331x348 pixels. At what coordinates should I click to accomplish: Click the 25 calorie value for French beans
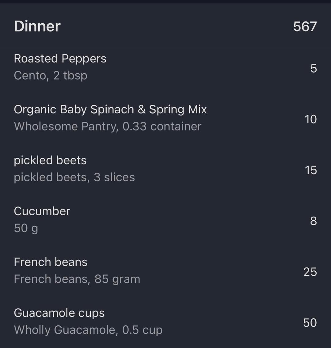[x=310, y=272]
